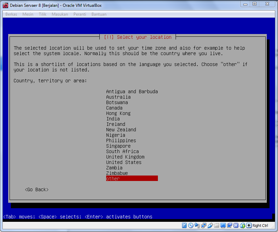Select Australia in the country list
Viewport: 278px width, 232px height.
132,97
